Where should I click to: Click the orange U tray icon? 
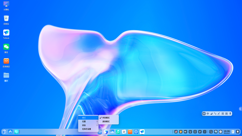point(181,132)
